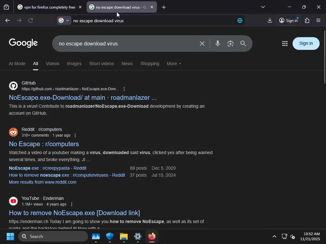Go back to the previous page
Screen dimensions: 326x244
[8, 20]
